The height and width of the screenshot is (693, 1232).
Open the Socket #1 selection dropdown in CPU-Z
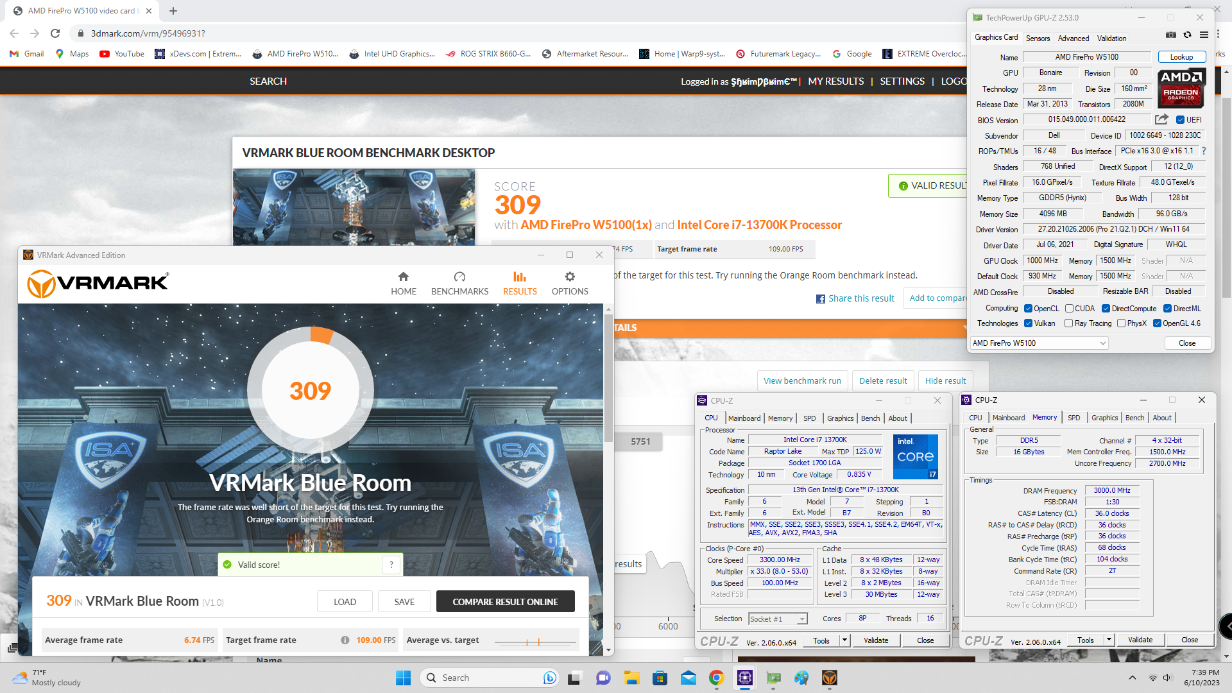(x=778, y=619)
